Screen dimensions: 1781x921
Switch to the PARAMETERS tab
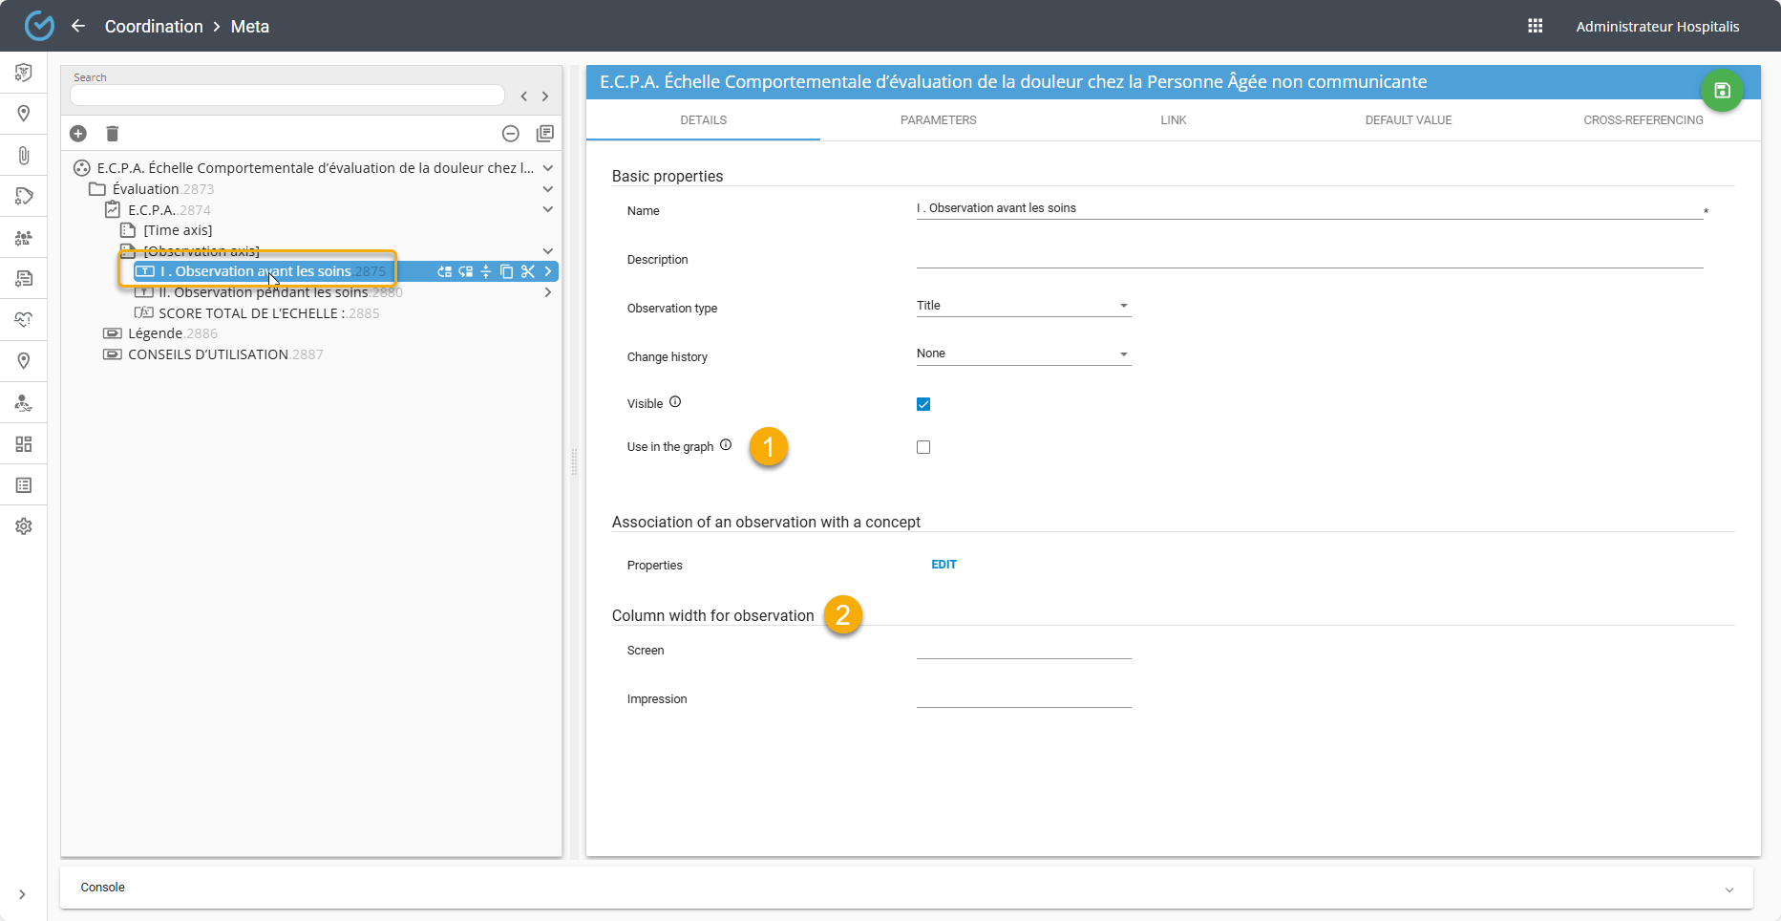click(x=938, y=120)
